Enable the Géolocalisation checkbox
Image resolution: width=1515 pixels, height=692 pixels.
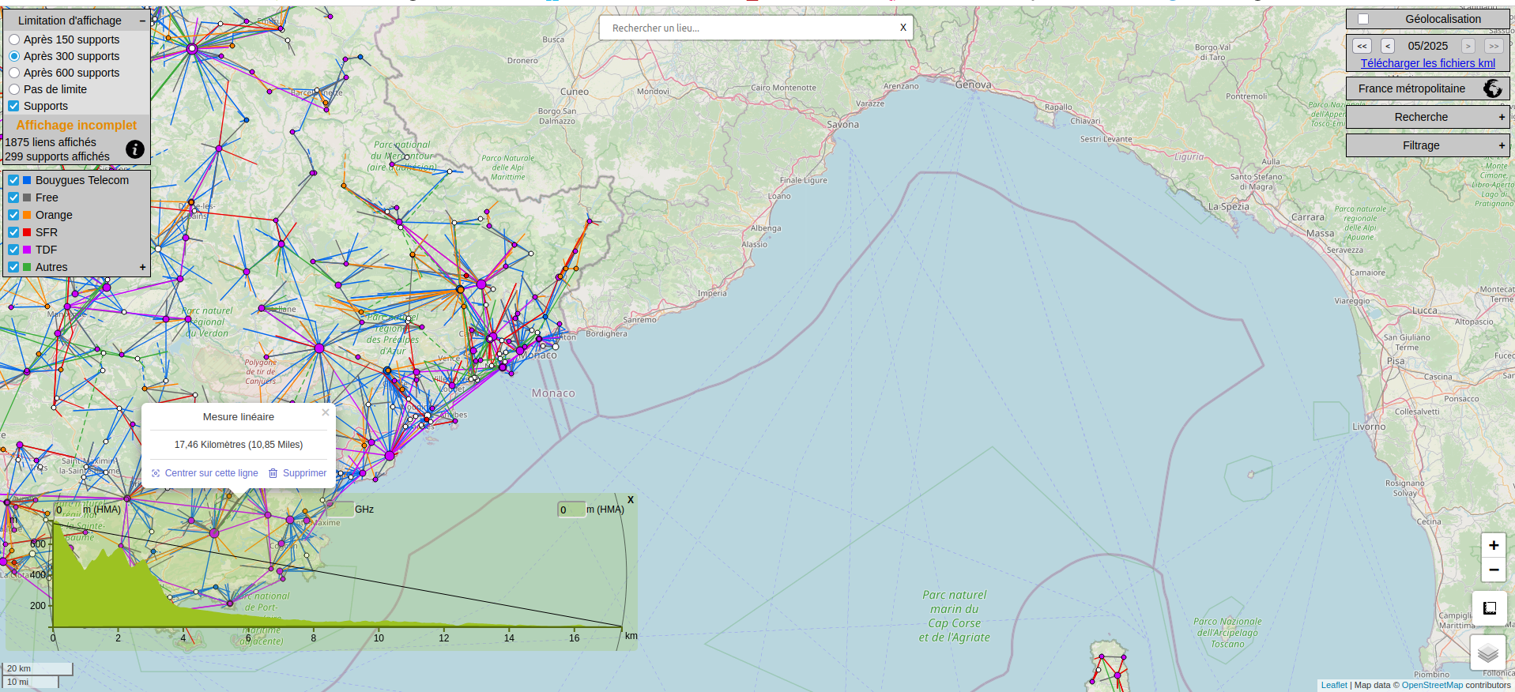(1363, 19)
